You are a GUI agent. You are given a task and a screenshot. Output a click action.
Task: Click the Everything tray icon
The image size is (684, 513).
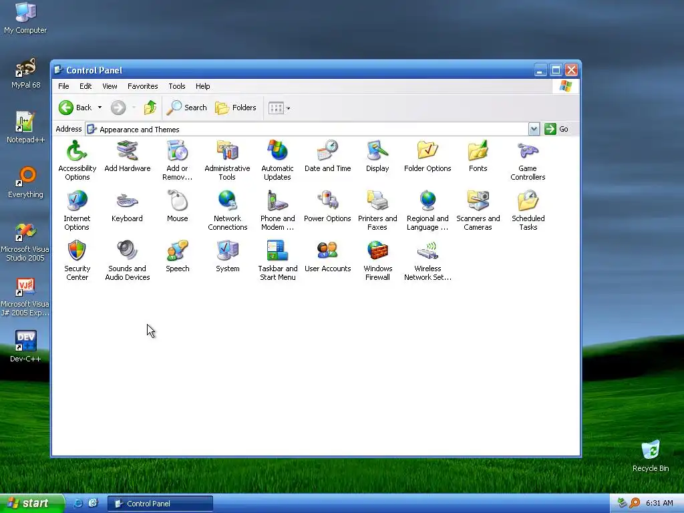635,504
